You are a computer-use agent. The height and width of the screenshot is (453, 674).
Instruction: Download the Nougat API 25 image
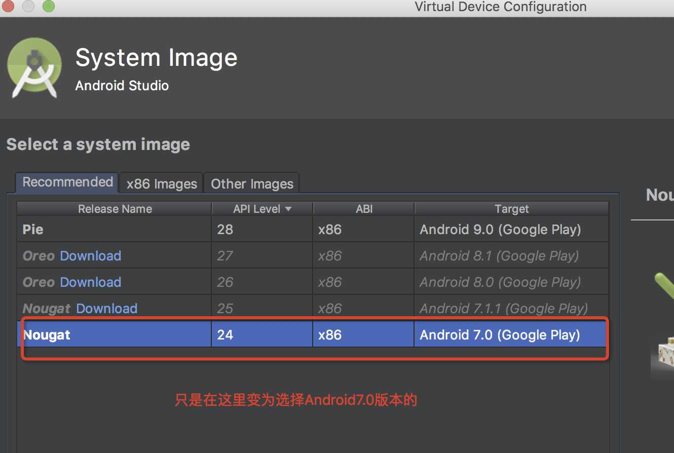(107, 309)
